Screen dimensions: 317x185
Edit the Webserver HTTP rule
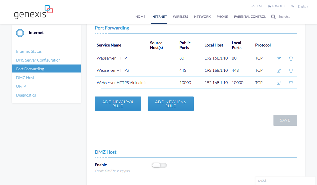coord(278,58)
